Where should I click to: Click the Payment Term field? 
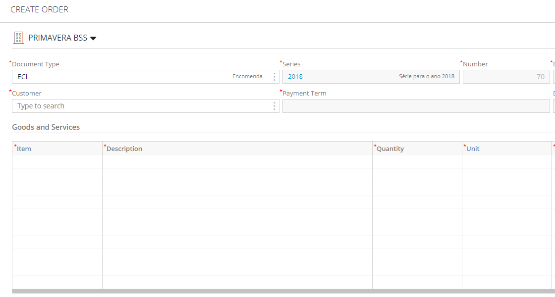pyautogui.click(x=416, y=106)
